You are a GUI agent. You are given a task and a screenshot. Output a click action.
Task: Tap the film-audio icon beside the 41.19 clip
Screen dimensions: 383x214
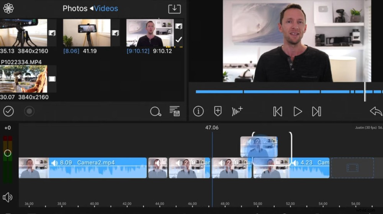(x=115, y=33)
